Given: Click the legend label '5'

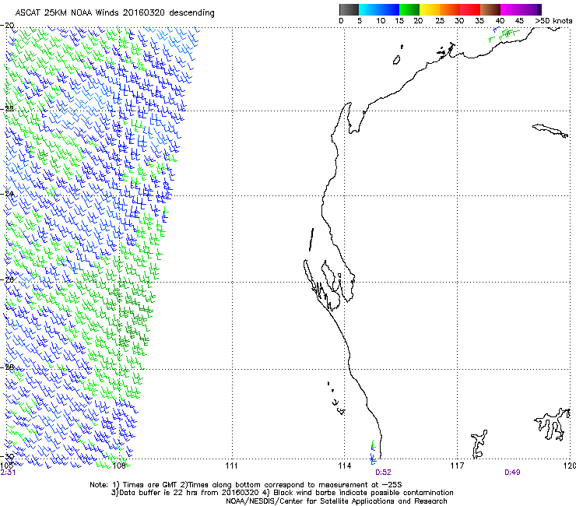Looking at the screenshot, I should point(360,21).
